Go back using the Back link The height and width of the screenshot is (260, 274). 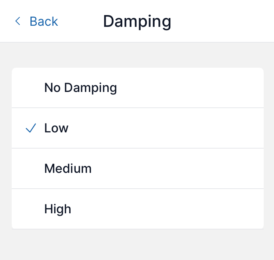(44, 21)
